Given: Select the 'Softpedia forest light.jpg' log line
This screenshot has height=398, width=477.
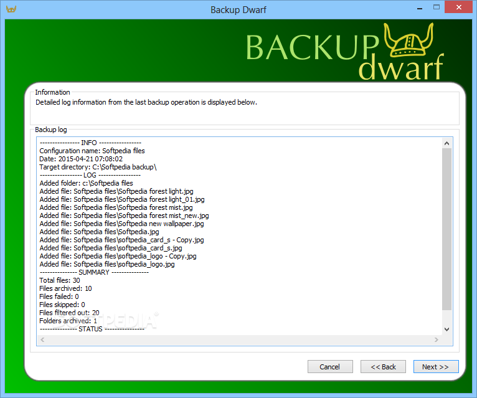Looking at the screenshot, I should tap(116, 191).
